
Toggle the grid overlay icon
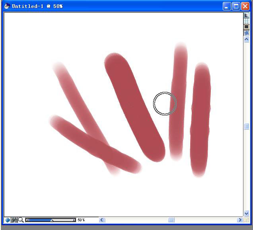(x=246, y=21)
